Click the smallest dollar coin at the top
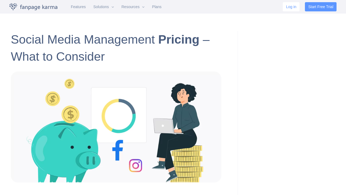Image resolution: width=346 pixels, height=195 pixels. click(69, 84)
